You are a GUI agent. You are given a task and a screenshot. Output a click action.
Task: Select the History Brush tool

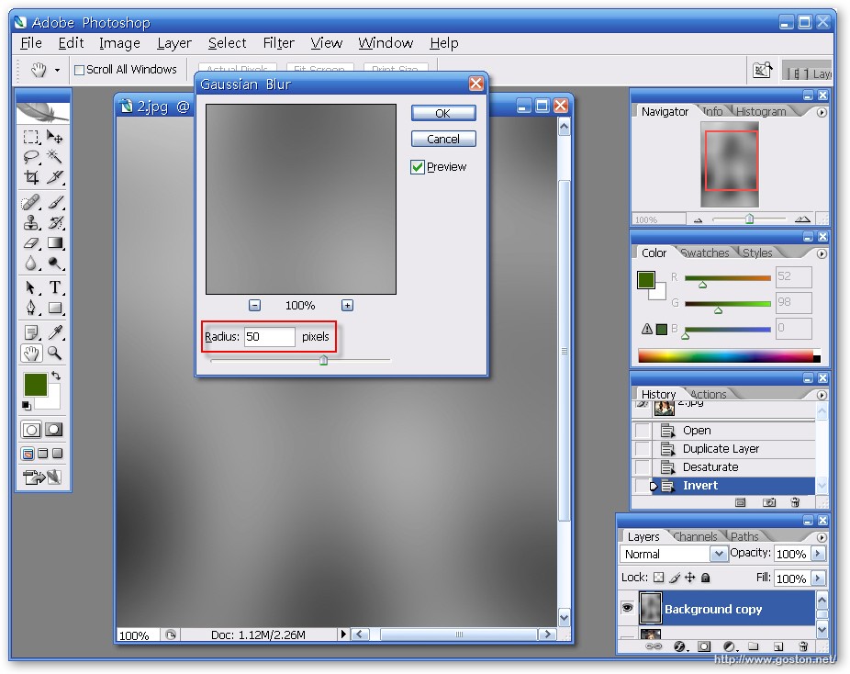(55, 222)
